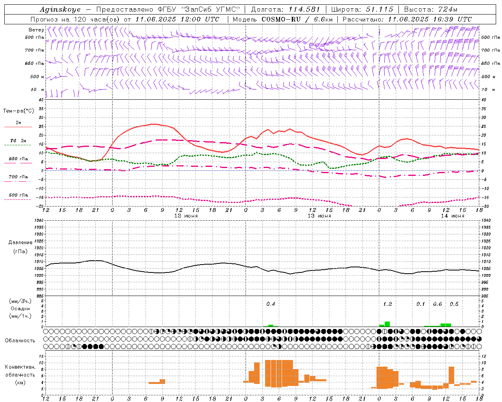
Task: Click the station title "Aginskoye"
Action: click(x=60, y=9)
